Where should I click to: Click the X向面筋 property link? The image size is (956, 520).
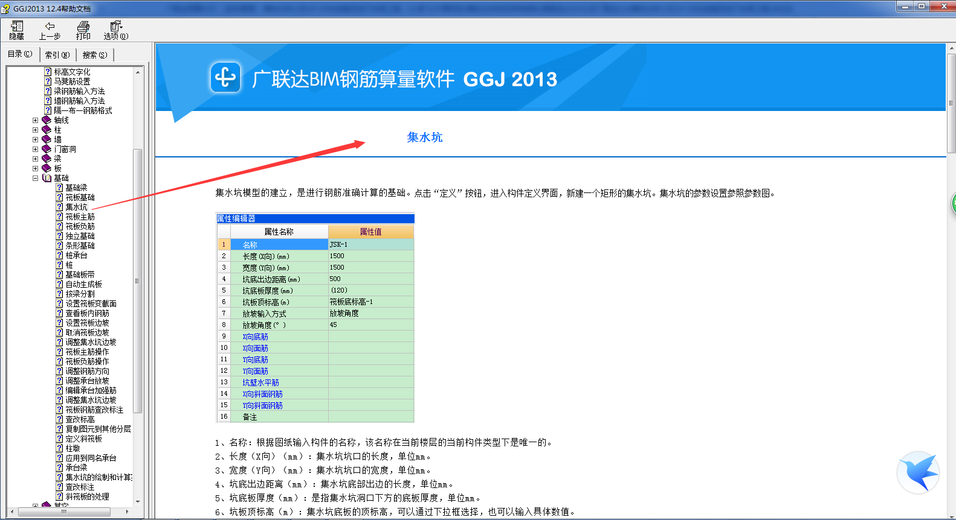(x=255, y=348)
